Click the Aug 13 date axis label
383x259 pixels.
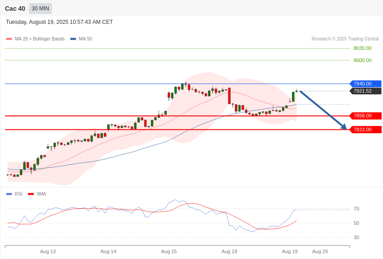click(x=48, y=251)
